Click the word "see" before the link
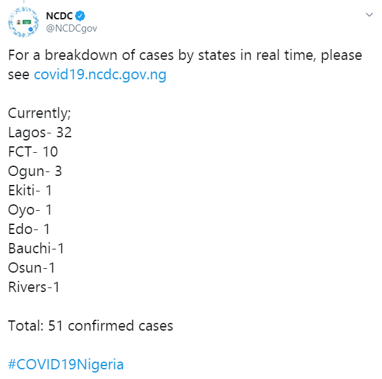Screen dimensions: 382x379 tap(19, 75)
